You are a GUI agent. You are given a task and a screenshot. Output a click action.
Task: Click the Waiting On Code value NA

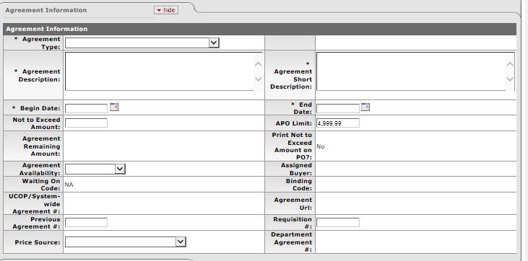(x=69, y=185)
